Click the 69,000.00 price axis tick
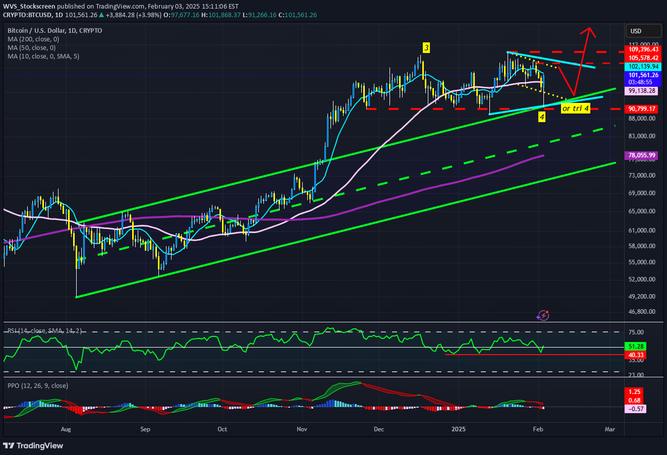 tap(642, 193)
